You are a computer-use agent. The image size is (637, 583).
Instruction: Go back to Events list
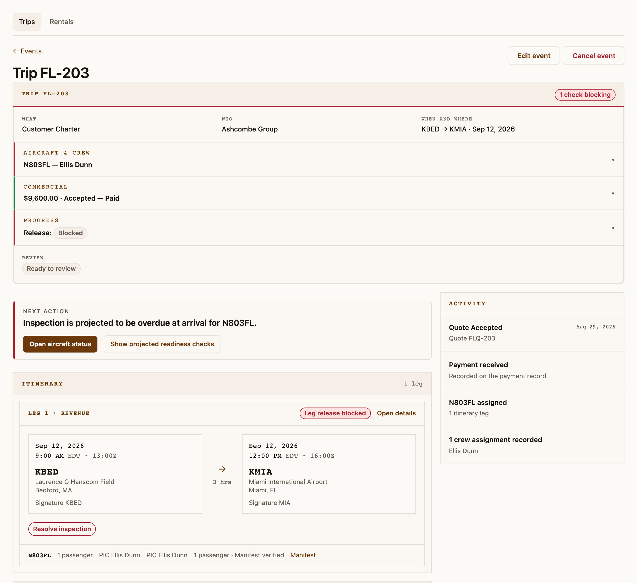pos(27,51)
